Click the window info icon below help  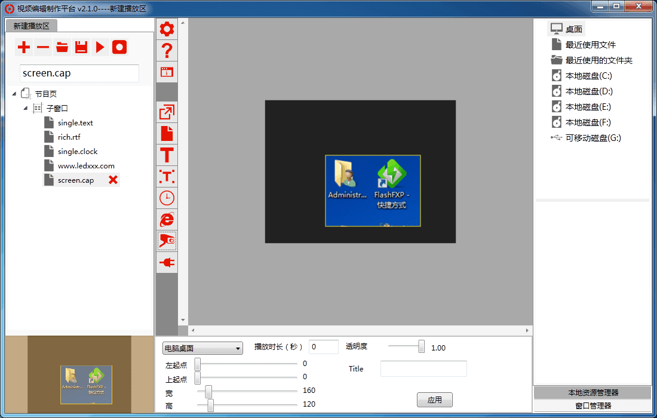tap(167, 72)
